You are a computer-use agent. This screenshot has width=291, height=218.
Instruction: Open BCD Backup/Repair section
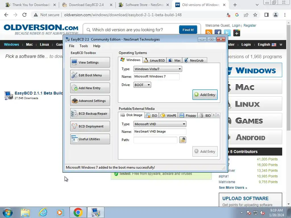click(90, 114)
